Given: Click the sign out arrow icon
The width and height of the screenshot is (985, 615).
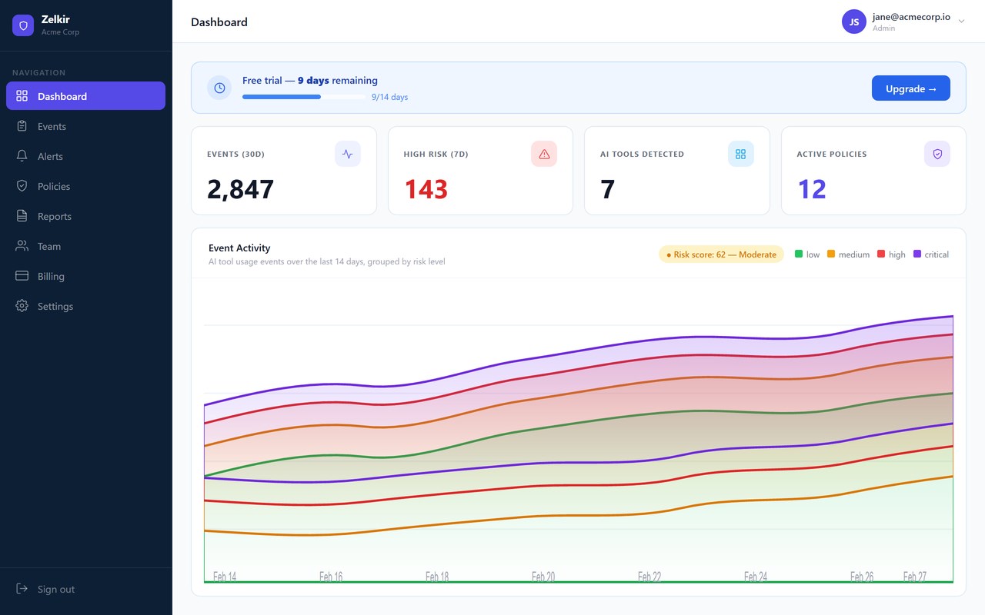Looking at the screenshot, I should click(22, 589).
